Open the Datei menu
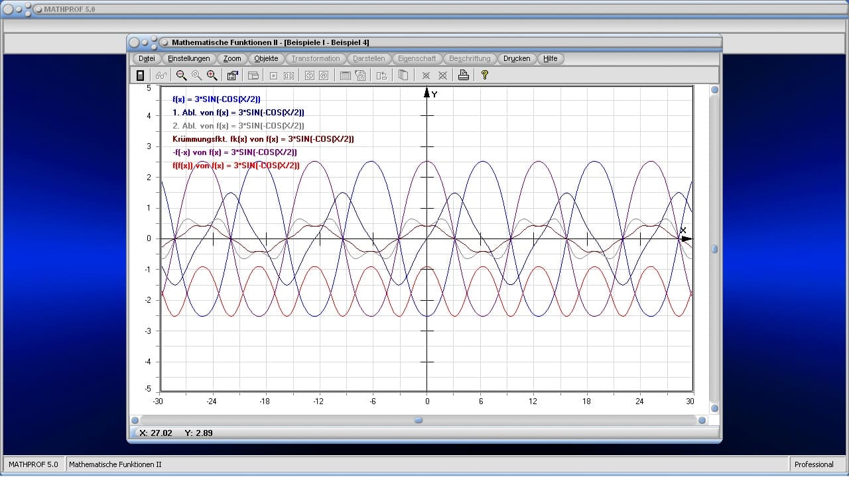 [147, 58]
